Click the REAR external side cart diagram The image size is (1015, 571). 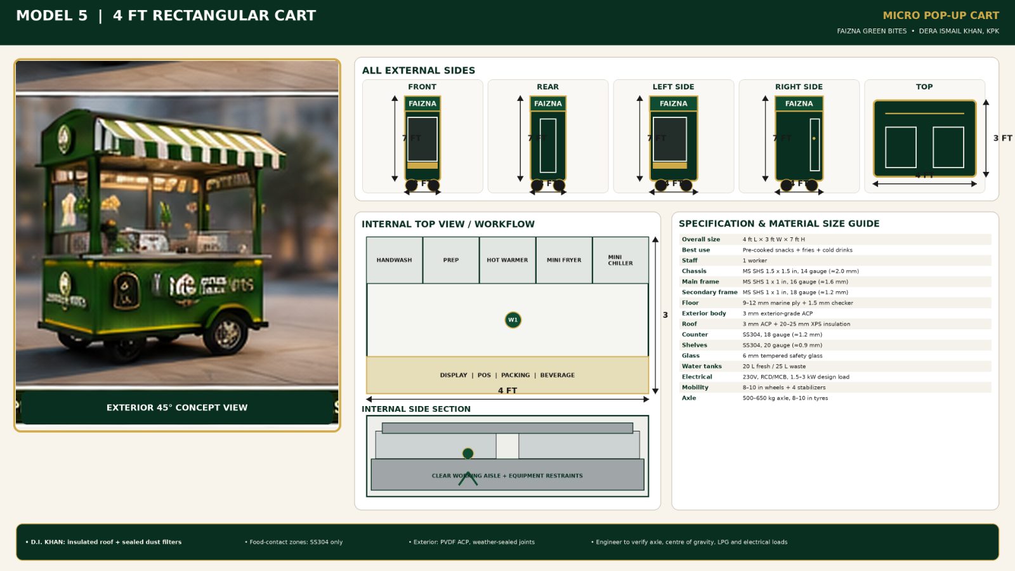click(548, 143)
